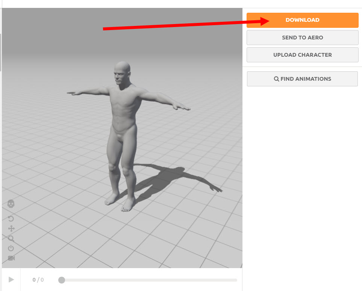Open Find Animations search
The image size is (362, 291).
pyautogui.click(x=303, y=79)
